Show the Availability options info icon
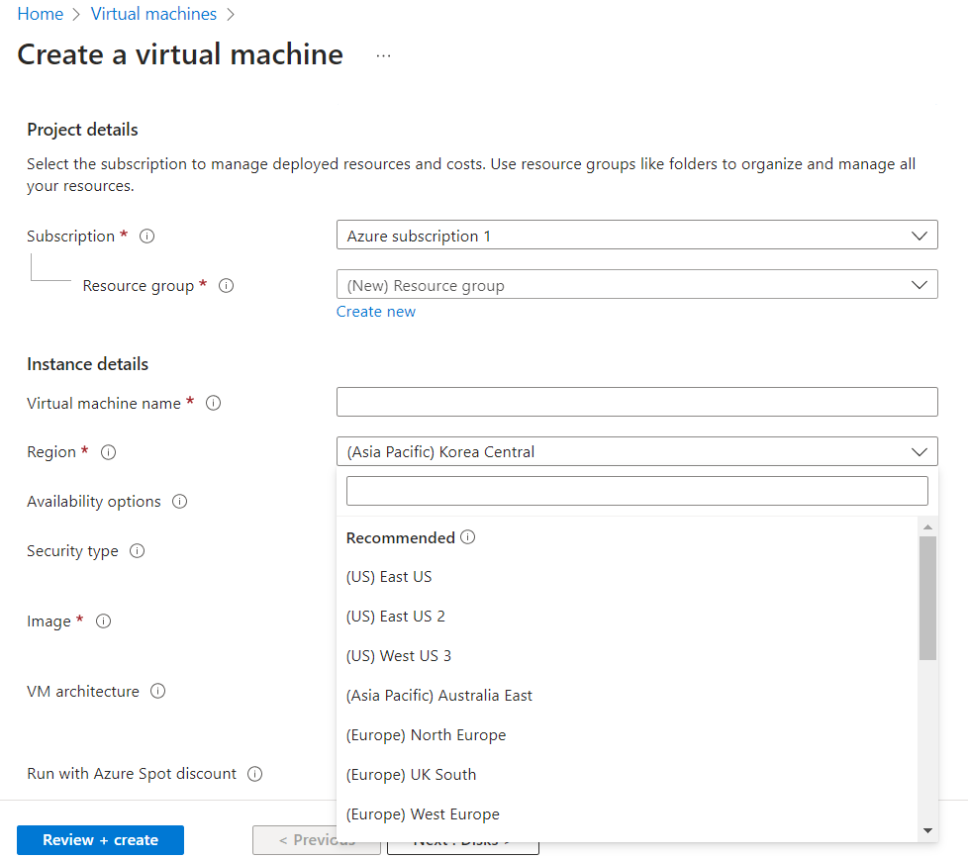The image size is (968, 859). [x=180, y=501]
